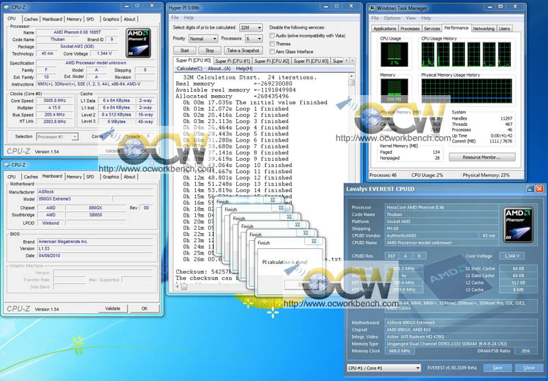Screen dimensions: 548x381
Task: Click Validate in lower CPU-Z window
Action: click(x=112, y=308)
